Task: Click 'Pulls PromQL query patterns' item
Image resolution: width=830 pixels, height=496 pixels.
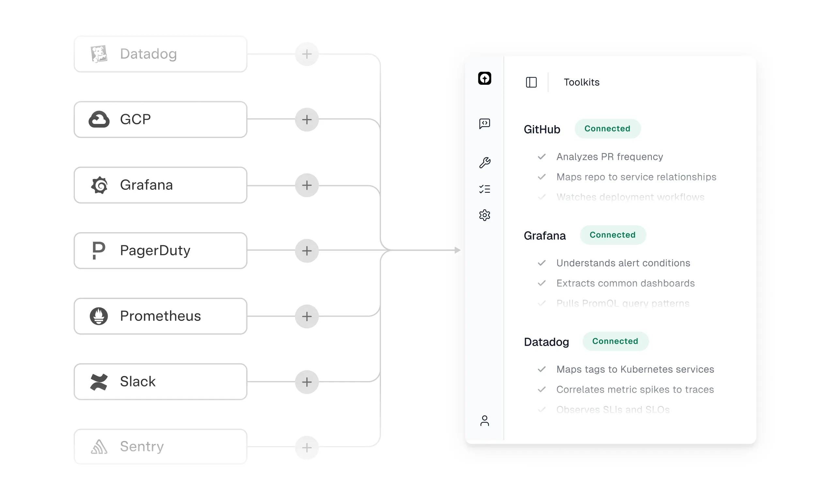Action: coord(623,303)
